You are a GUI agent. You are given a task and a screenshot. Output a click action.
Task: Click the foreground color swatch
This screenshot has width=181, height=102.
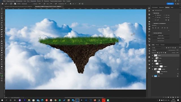click(x=1, y=75)
